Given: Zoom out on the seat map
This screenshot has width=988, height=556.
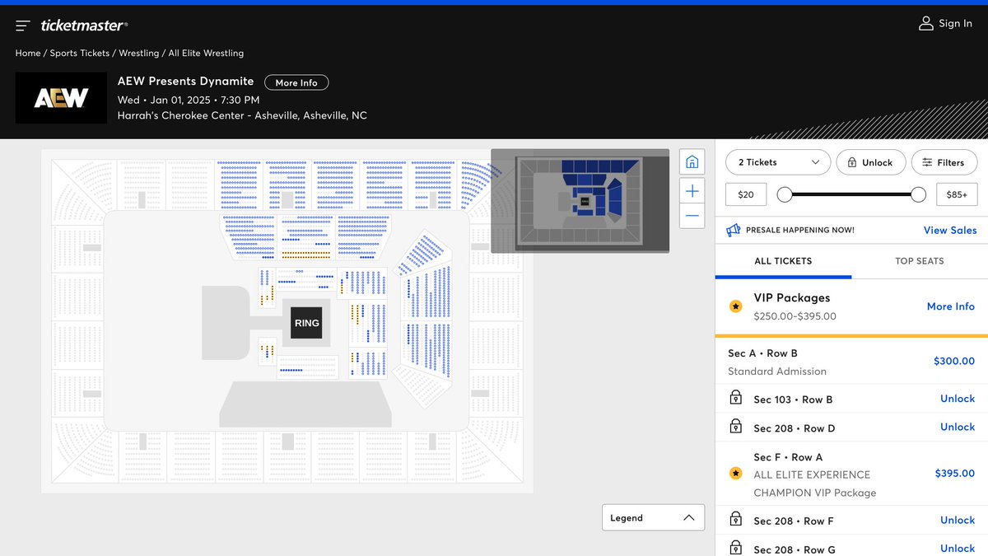Looking at the screenshot, I should click(x=692, y=216).
